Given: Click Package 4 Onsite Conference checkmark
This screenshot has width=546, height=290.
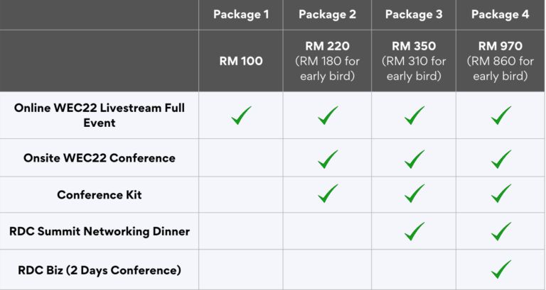Looking at the screenshot, I should (501, 159).
